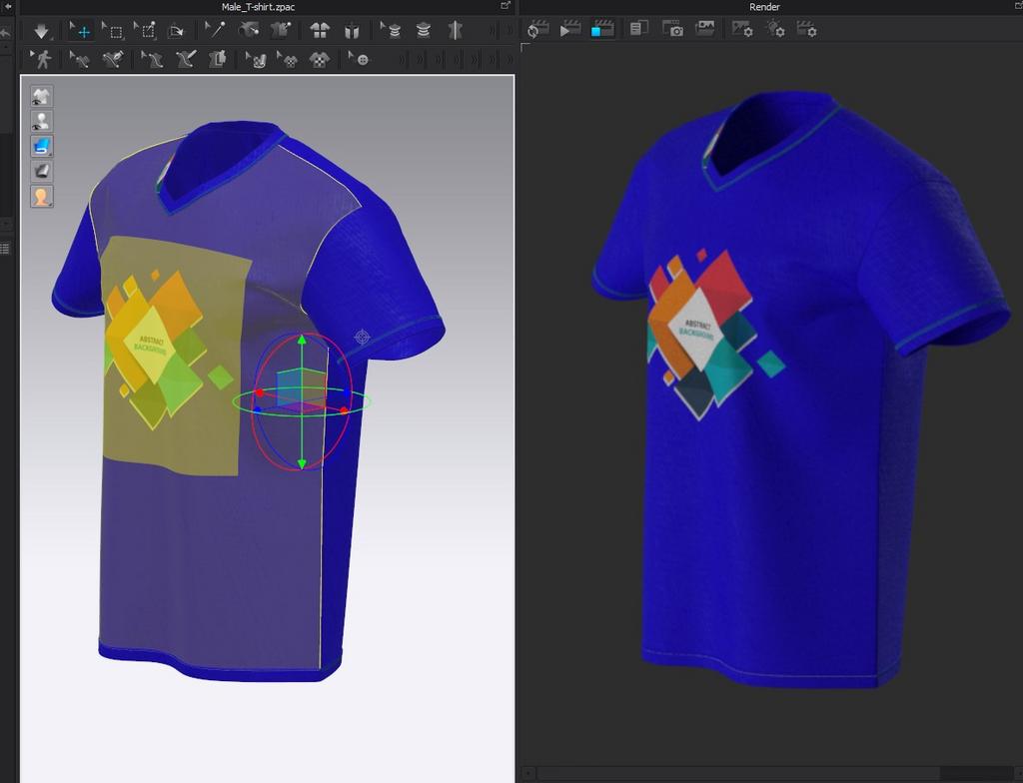Choose the Select Mesh box tool

(x=112, y=31)
